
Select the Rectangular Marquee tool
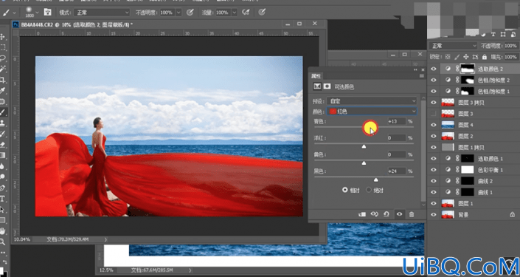click(3, 47)
